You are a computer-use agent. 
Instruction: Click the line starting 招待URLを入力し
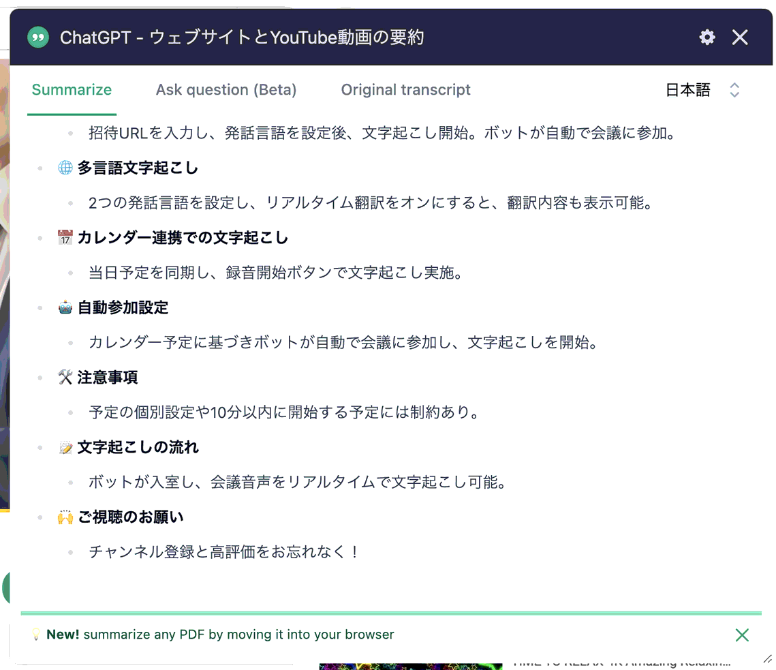(382, 133)
